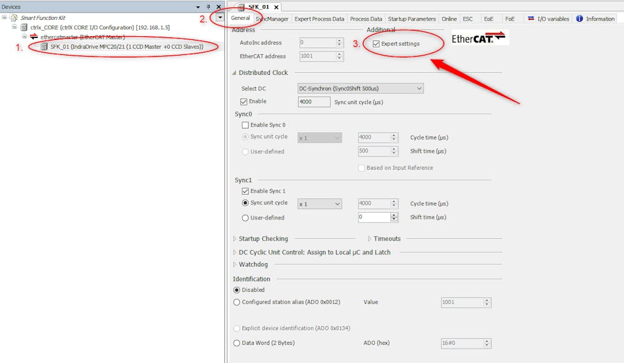
Task: Open the I/O variables tab
Action: tap(548, 19)
